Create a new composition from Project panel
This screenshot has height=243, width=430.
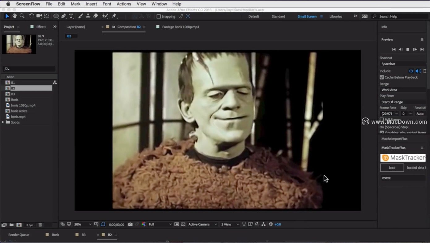coord(19,225)
